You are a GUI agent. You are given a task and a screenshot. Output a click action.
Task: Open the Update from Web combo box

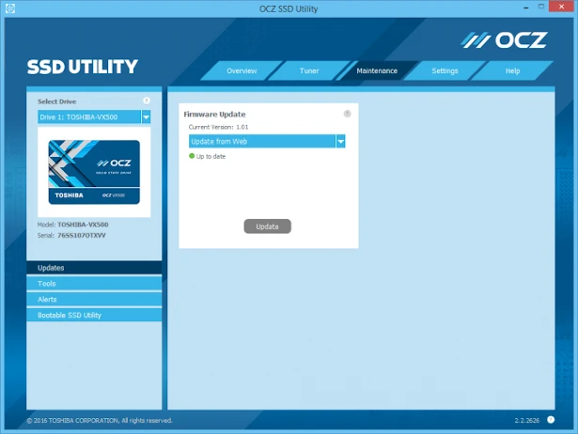(267, 141)
